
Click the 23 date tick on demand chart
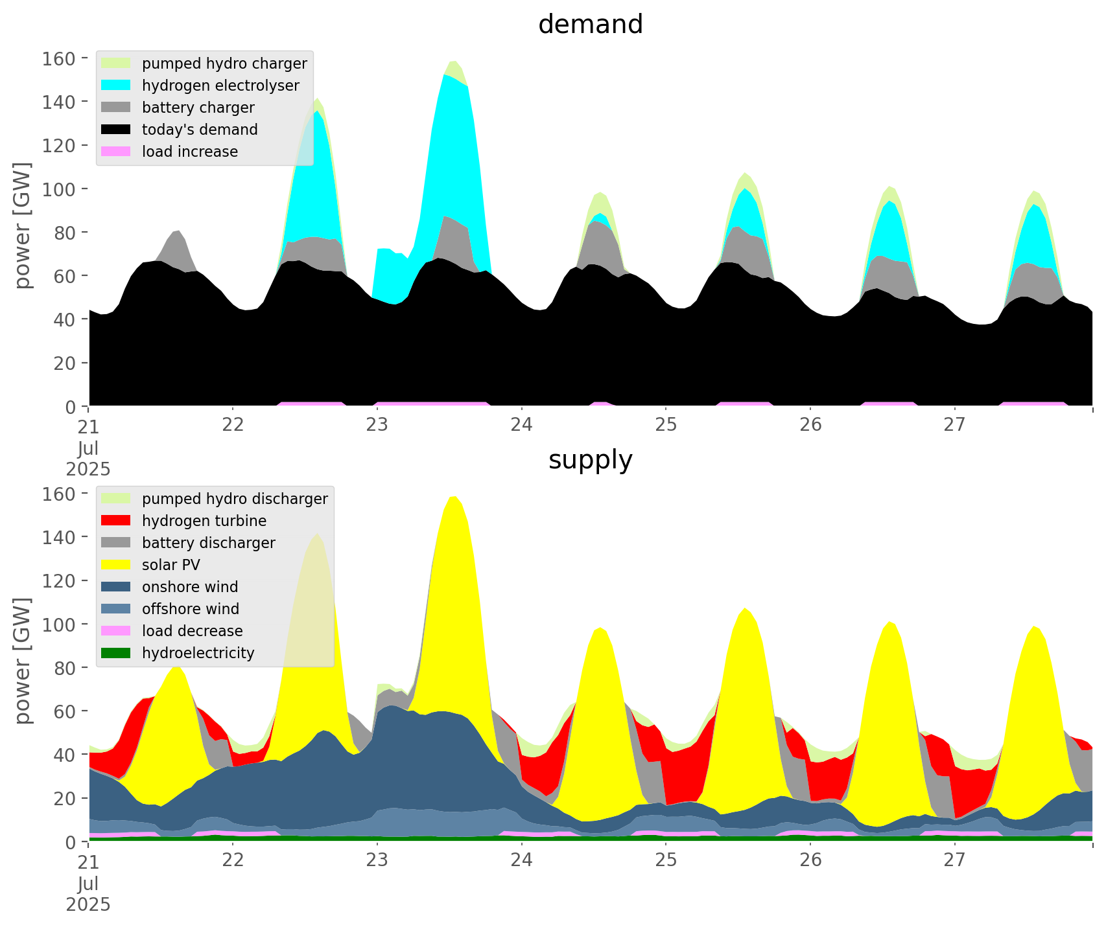377,425
